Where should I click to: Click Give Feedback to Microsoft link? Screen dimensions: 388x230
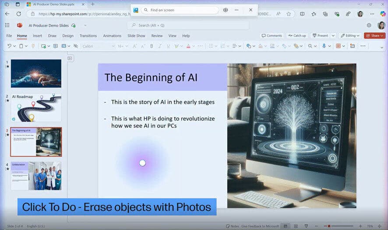[260, 226]
